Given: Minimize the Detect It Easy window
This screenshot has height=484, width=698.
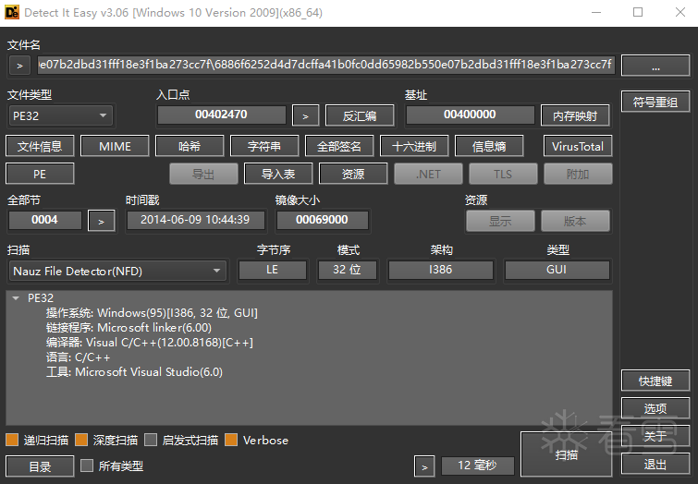Looking at the screenshot, I should 596,12.
